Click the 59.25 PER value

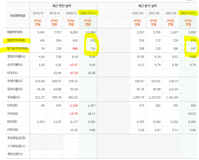(x=192, y=114)
